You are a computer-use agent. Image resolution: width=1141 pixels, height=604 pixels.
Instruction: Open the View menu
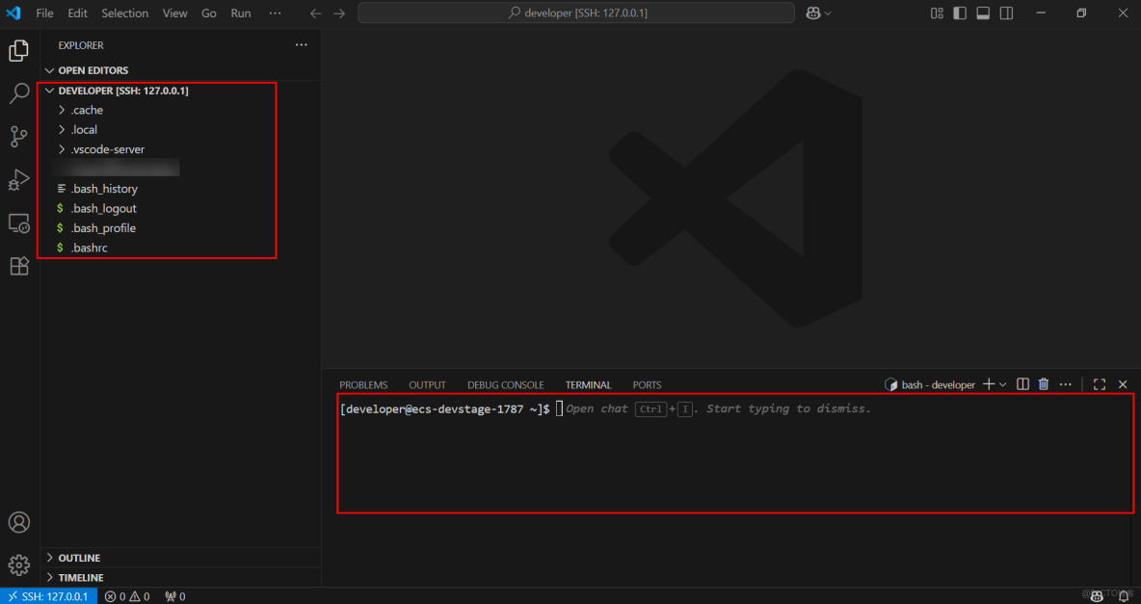click(174, 13)
